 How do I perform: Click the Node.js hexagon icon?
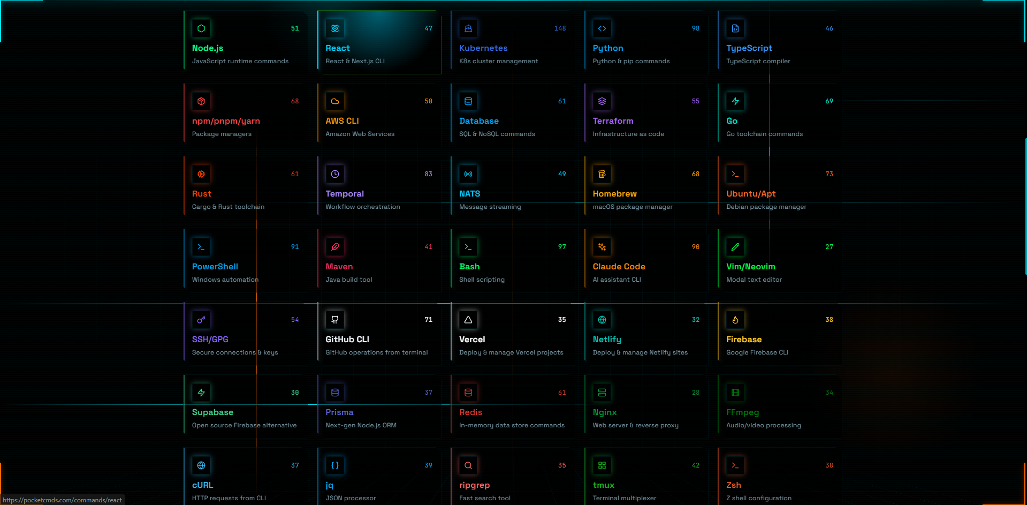point(201,28)
